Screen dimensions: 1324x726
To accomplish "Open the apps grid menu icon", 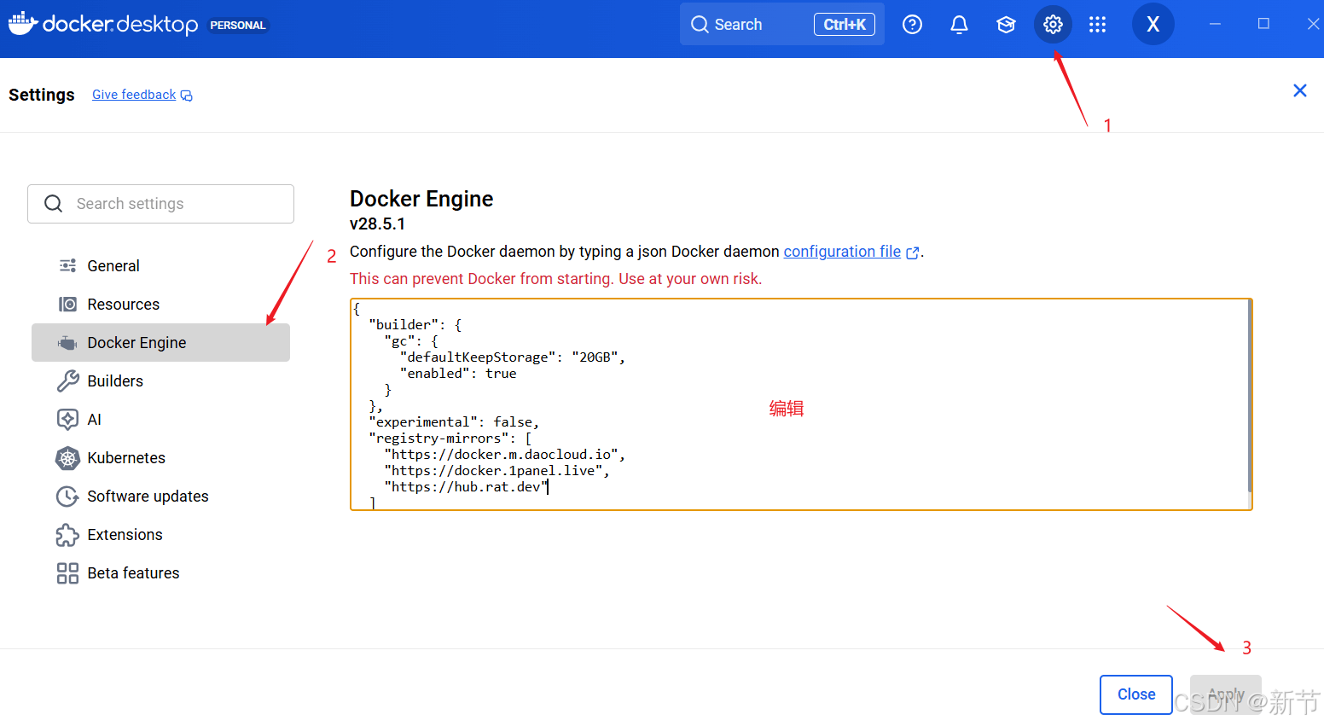I will (x=1098, y=25).
